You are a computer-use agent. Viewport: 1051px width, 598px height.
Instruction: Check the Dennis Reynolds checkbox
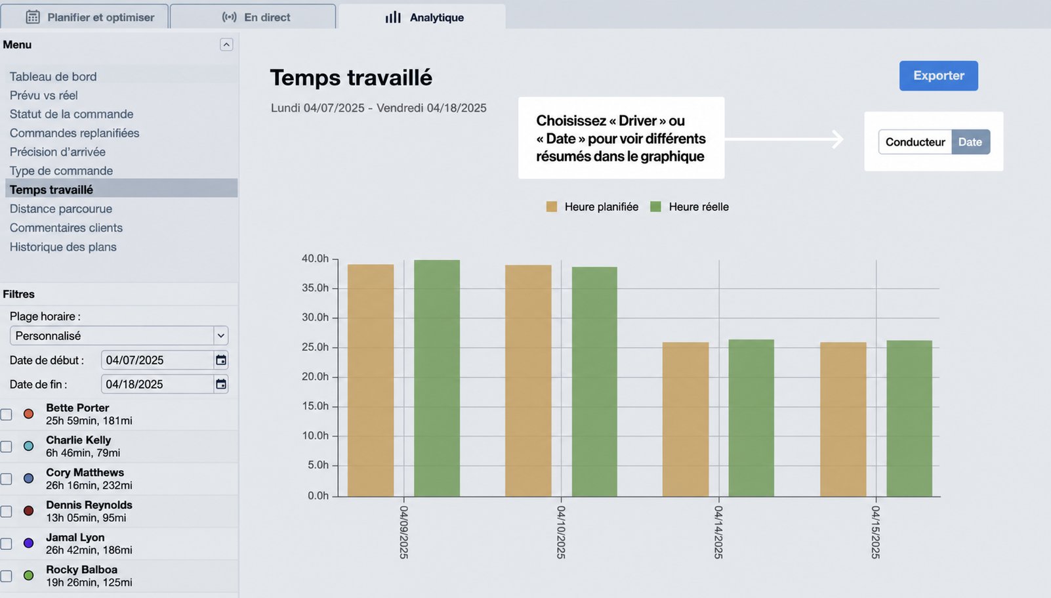(x=7, y=512)
